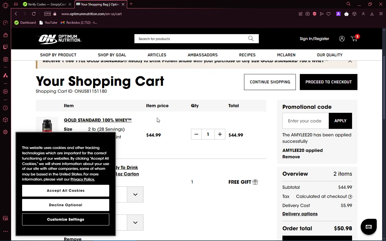Open the shopping cart icon with badge
The height and width of the screenshot is (241, 386).
click(x=355, y=38)
